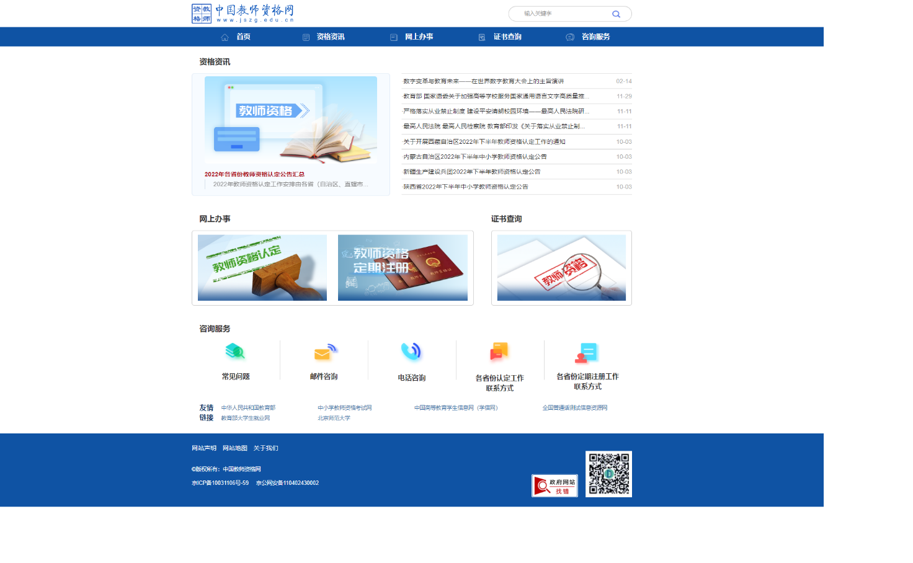Click the 中国教师资格网 site logo

(x=243, y=14)
